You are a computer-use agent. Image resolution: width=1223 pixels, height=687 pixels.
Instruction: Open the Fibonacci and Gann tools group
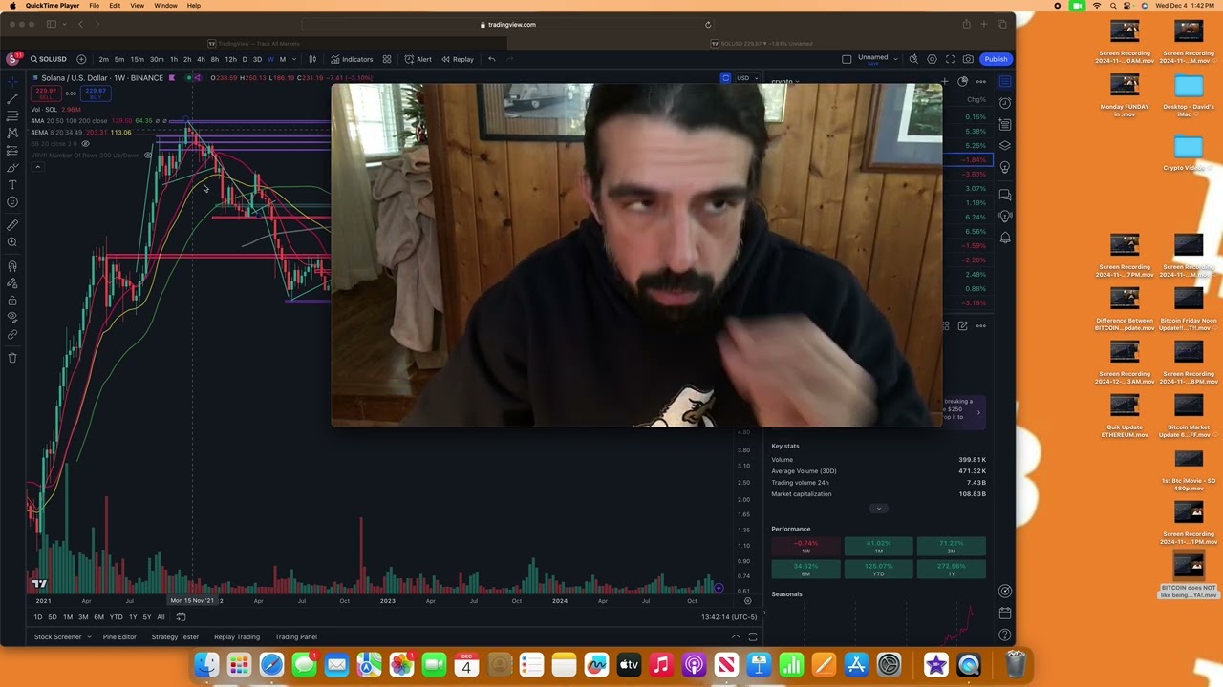12,115
